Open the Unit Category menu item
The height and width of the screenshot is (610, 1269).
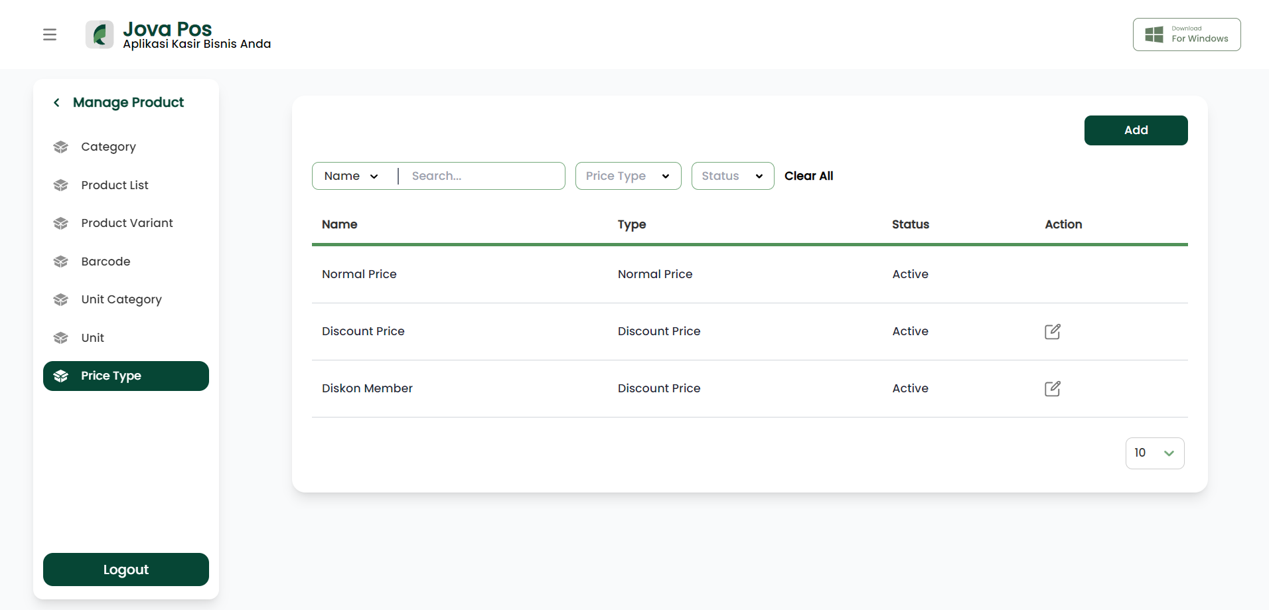(x=126, y=299)
